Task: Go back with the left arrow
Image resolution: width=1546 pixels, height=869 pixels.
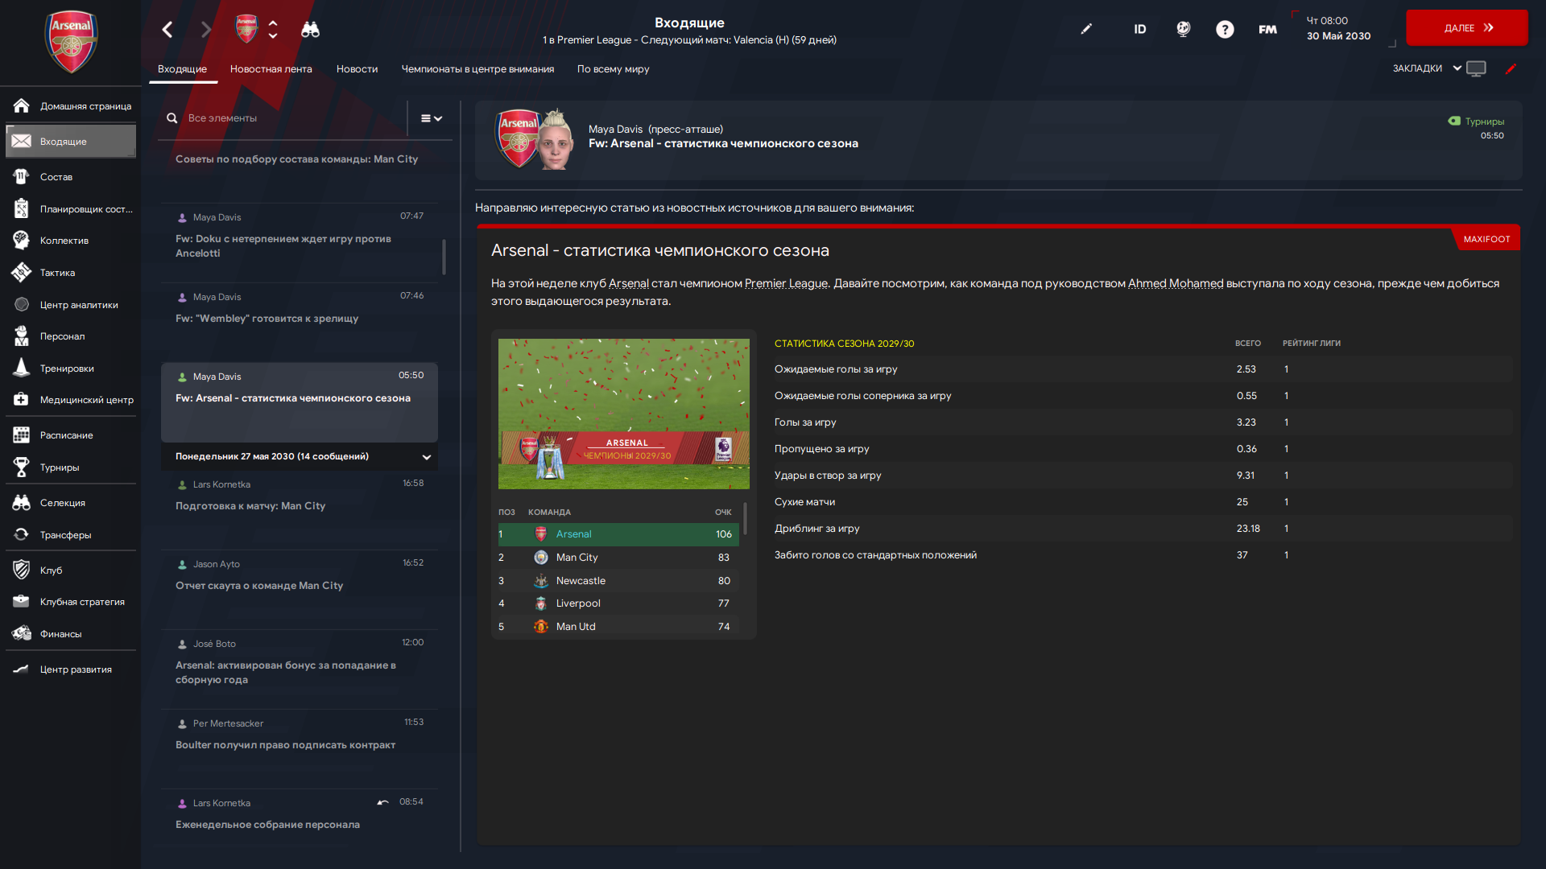Action: point(167,30)
